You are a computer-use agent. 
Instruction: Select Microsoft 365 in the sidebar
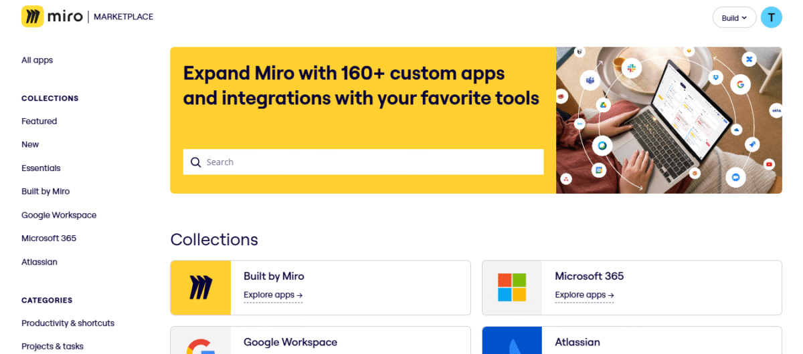tap(49, 238)
